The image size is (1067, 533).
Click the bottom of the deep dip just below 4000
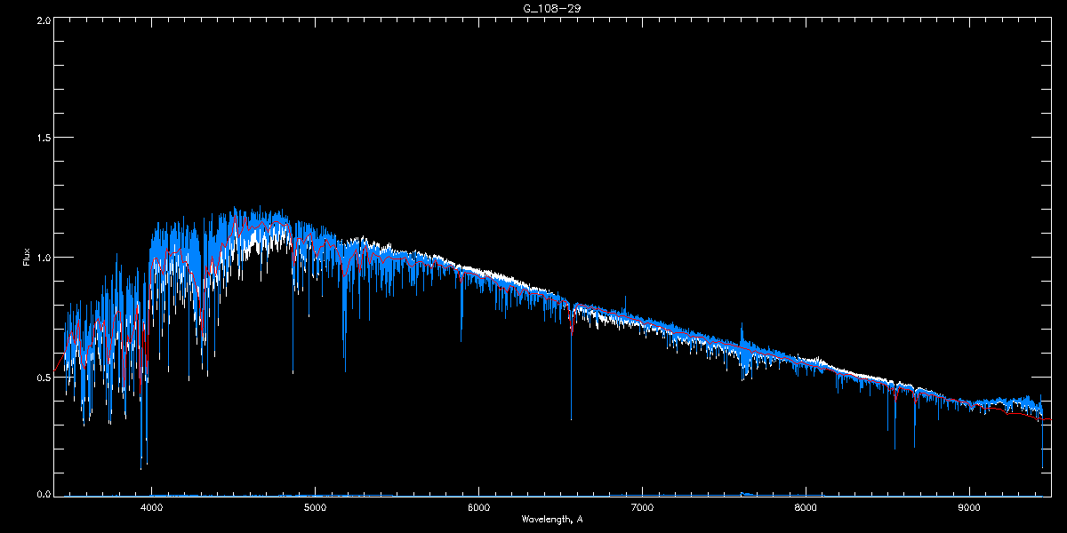(140, 467)
